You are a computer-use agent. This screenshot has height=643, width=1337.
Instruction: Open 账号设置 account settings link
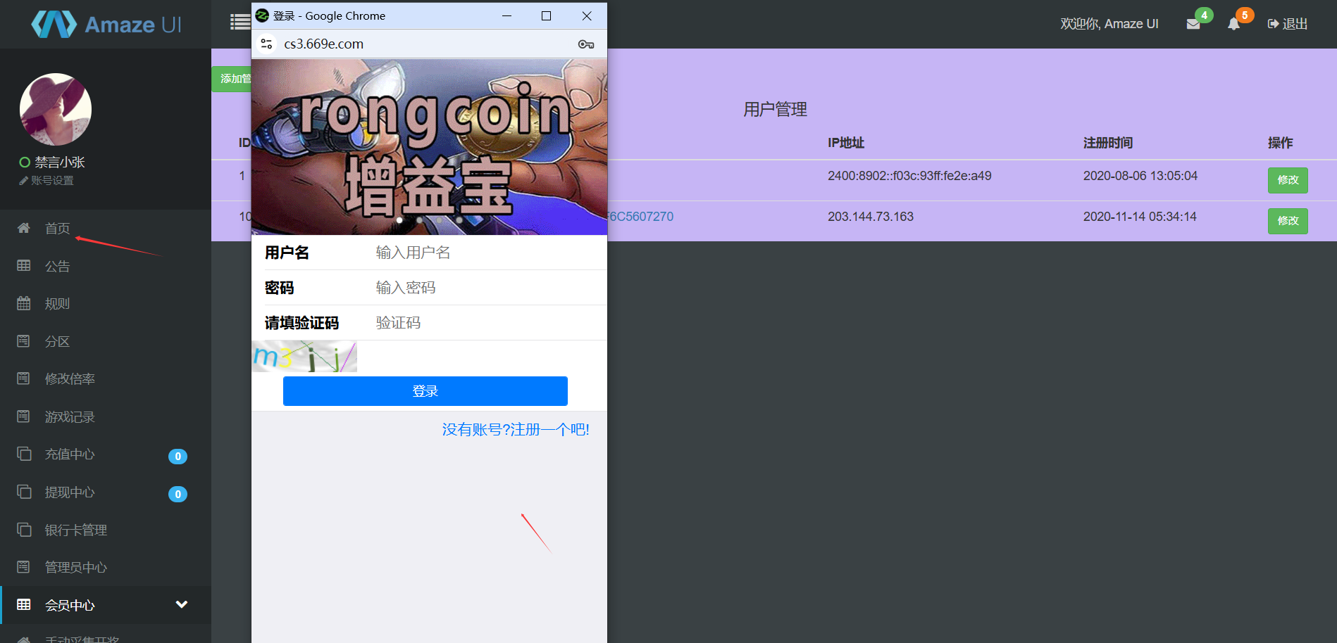point(46,181)
